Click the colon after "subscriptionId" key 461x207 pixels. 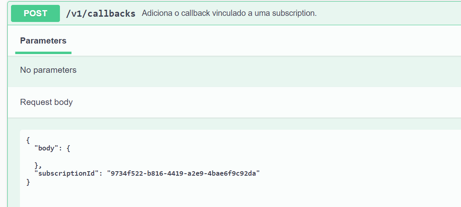[x=101, y=174]
